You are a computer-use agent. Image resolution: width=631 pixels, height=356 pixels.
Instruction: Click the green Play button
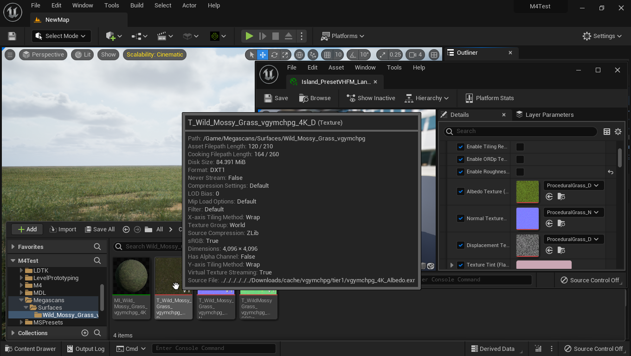(249, 36)
